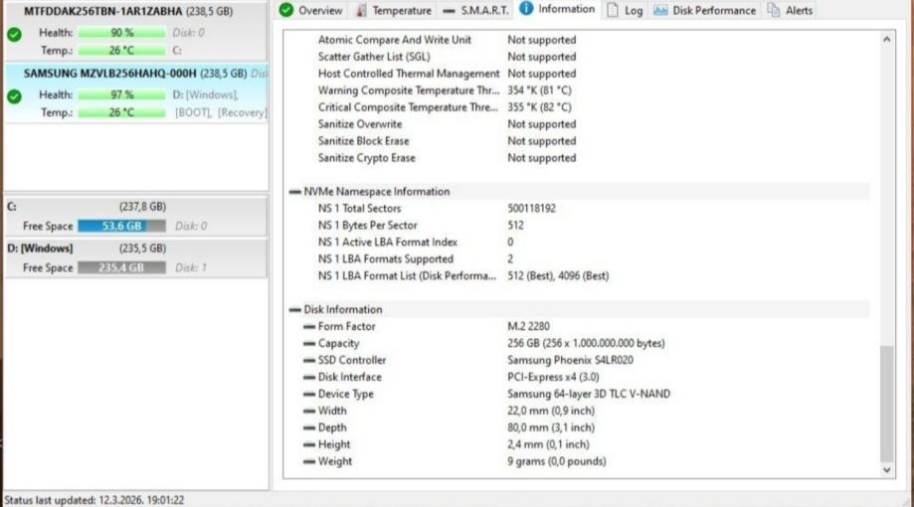
Task: Click SAMSUNG disk green health check icon
Action: coord(15,96)
